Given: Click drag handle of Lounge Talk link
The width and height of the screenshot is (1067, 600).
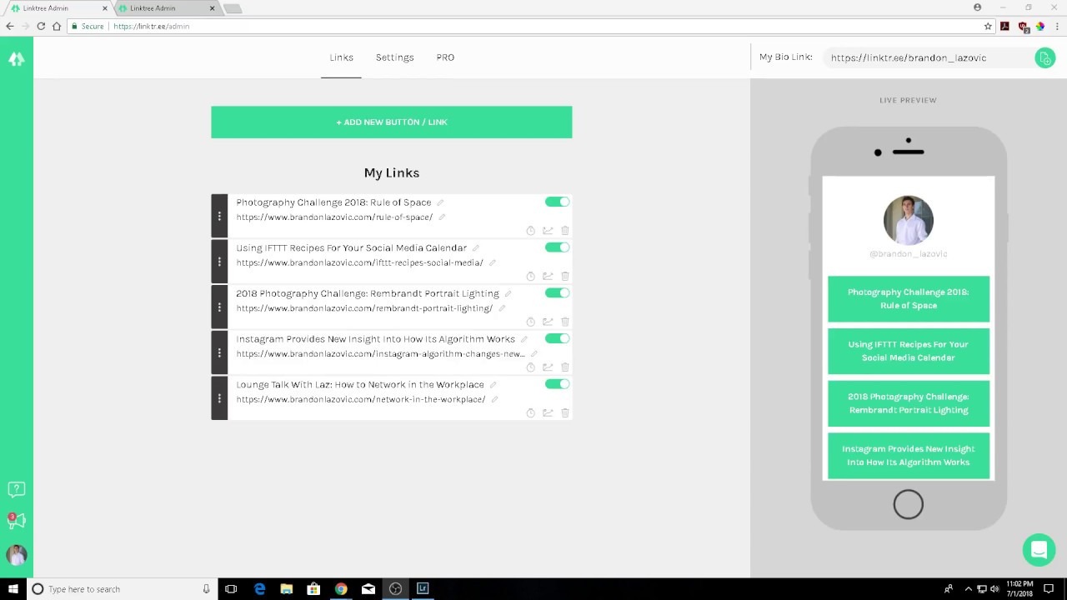Looking at the screenshot, I should tap(219, 398).
